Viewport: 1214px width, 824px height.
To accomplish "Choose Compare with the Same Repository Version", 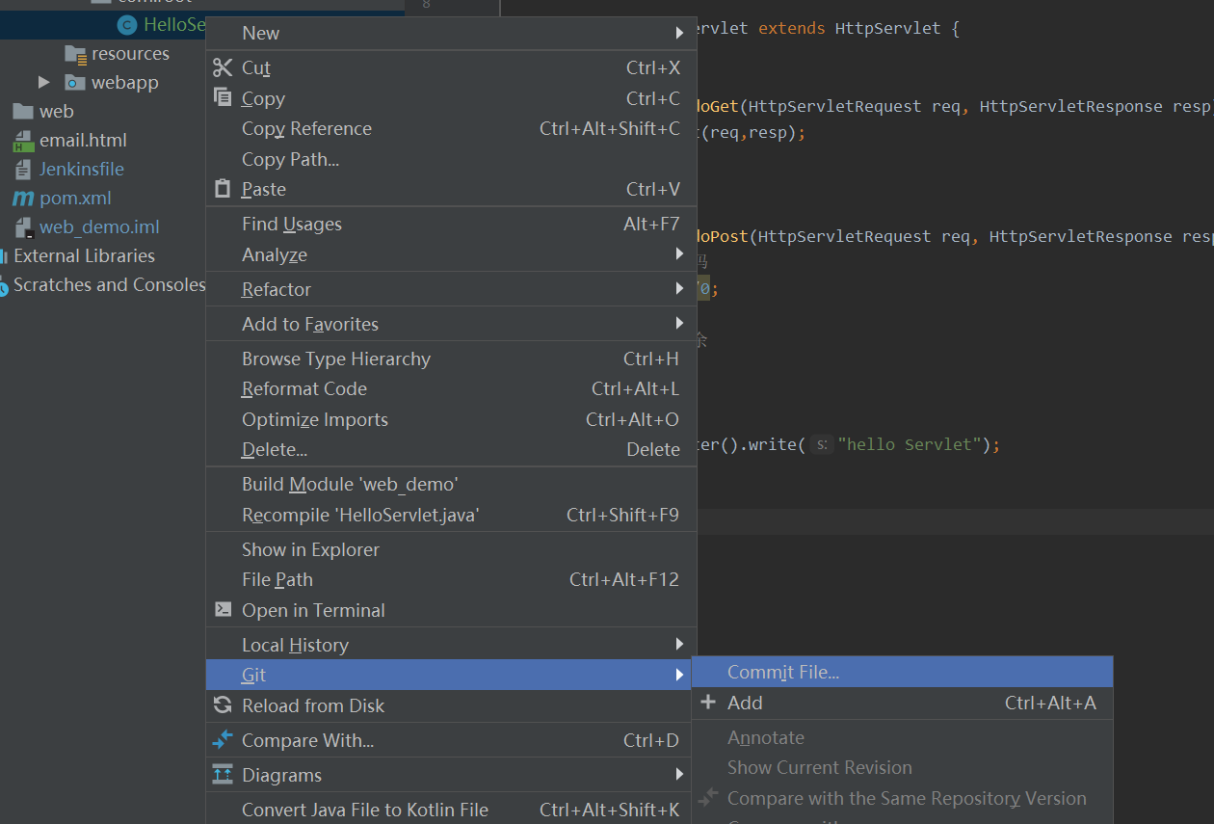I will 902,798.
